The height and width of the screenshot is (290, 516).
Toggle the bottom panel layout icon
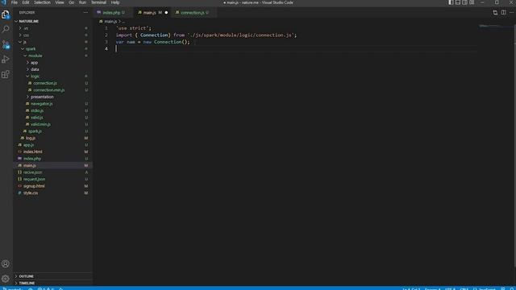(x=458, y=2)
